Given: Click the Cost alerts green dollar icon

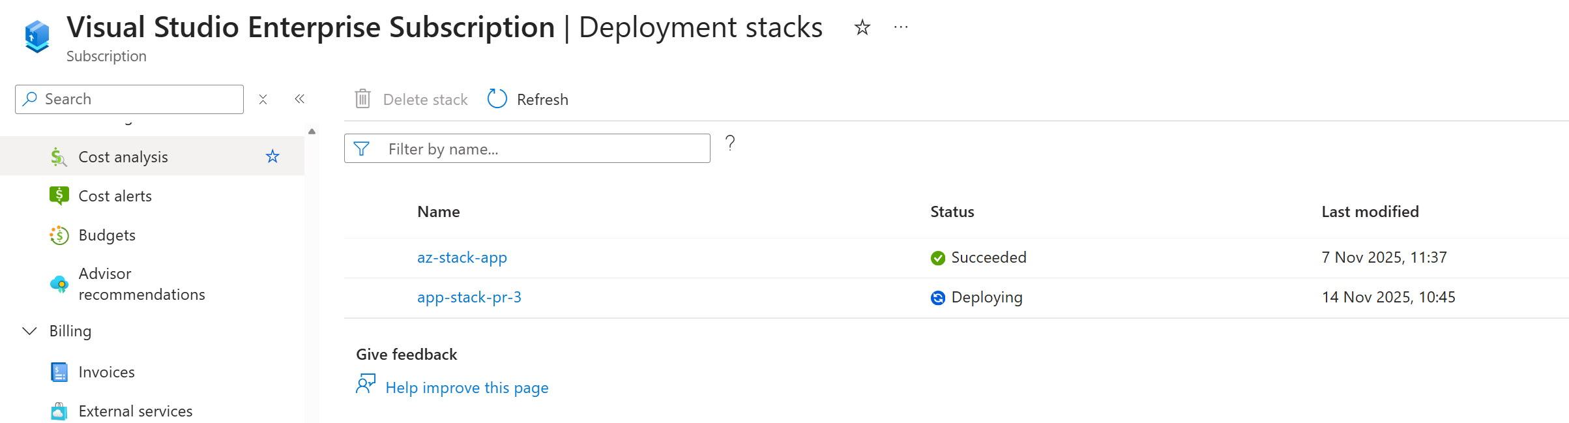Looking at the screenshot, I should [x=59, y=196].
